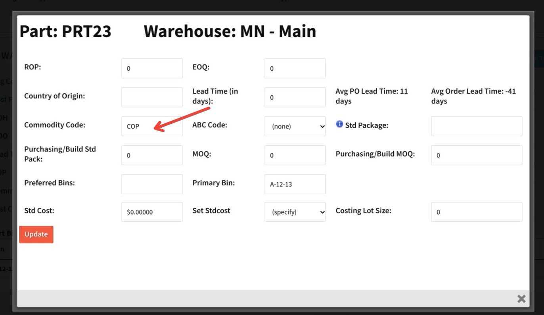Edit the Commodity Code field containing COP

[152, 126]
